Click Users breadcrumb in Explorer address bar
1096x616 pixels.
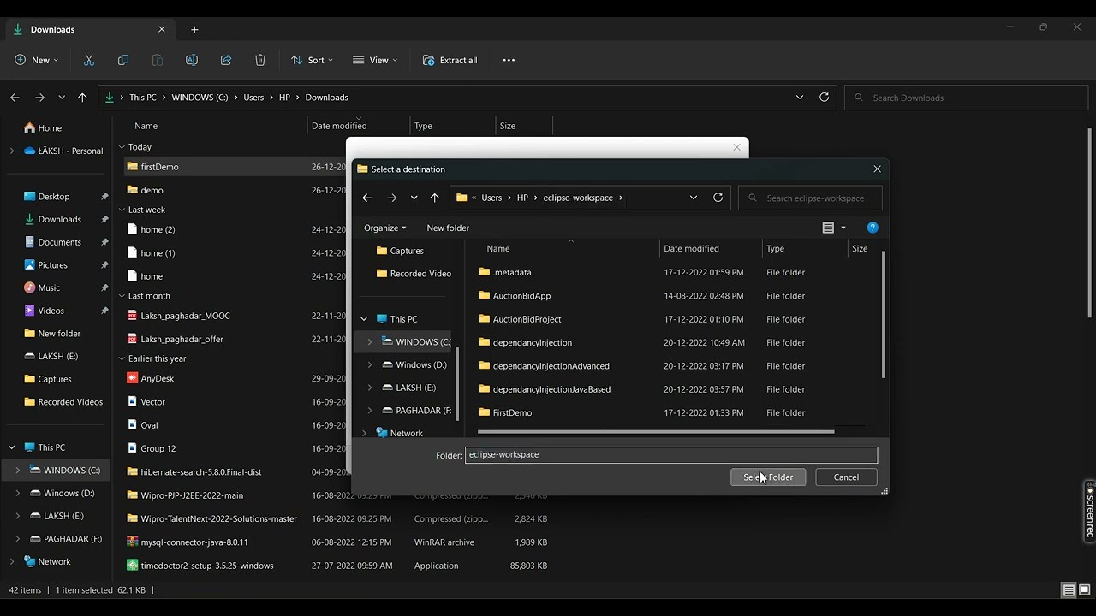point(253,98)
